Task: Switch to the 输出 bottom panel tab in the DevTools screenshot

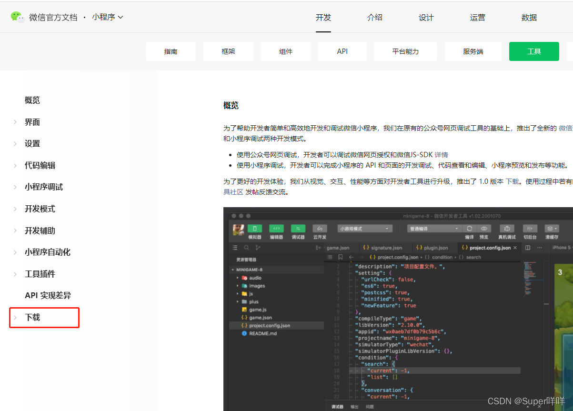Action: tap(354, 407)
